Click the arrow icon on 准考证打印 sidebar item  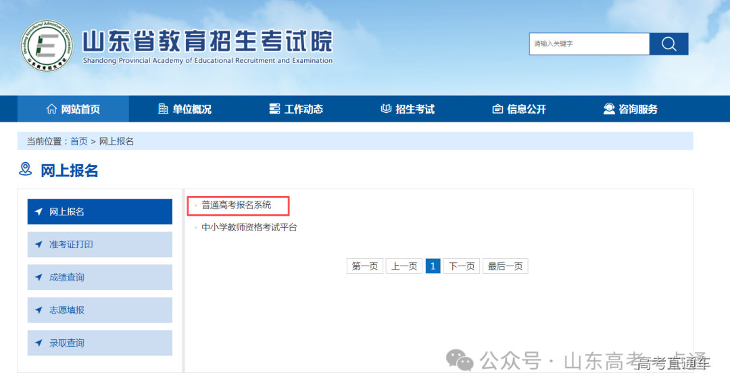pos(39,244)
